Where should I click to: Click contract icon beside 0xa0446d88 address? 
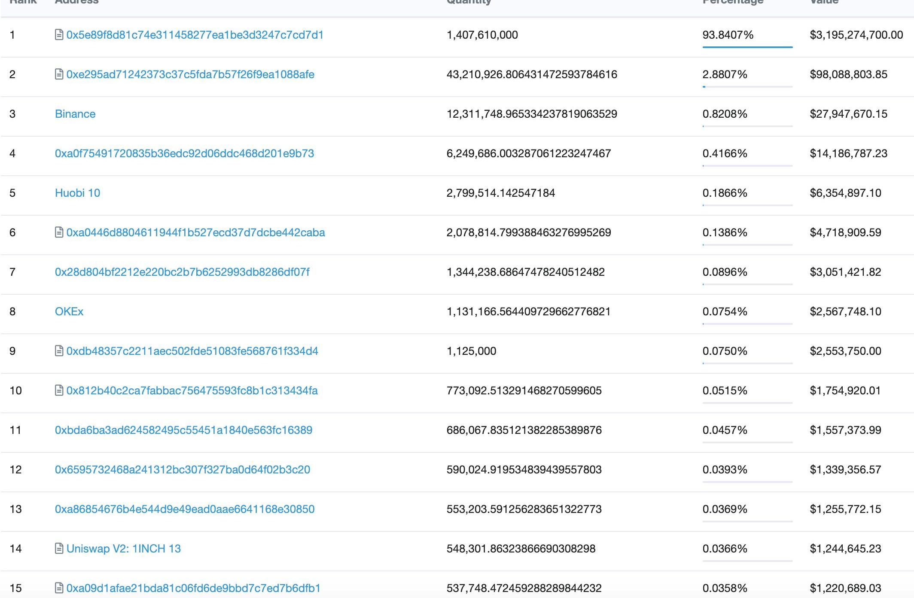click(x=59, y=232)
